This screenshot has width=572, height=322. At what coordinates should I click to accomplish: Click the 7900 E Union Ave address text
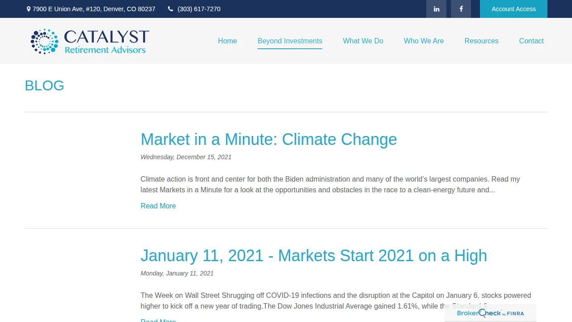pyautogui.click(x=94, y=9)
